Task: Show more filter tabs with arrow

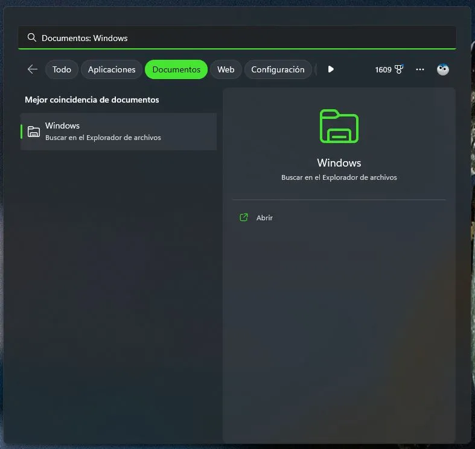Action: 331,69
